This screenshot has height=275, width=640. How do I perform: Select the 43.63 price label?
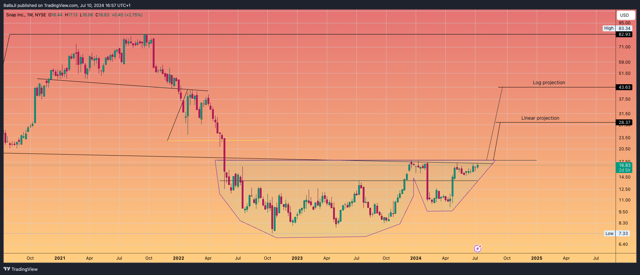(x=624, y=87)
